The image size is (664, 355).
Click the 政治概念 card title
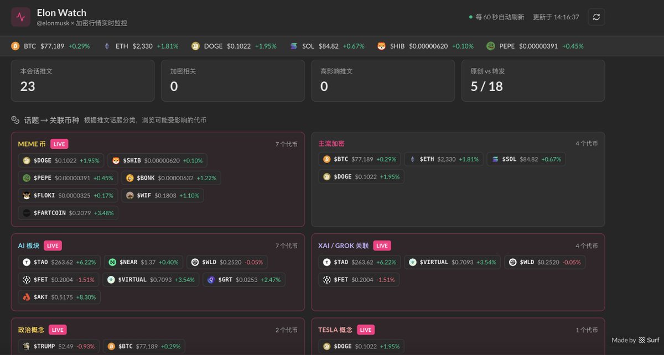pos(32,330)
